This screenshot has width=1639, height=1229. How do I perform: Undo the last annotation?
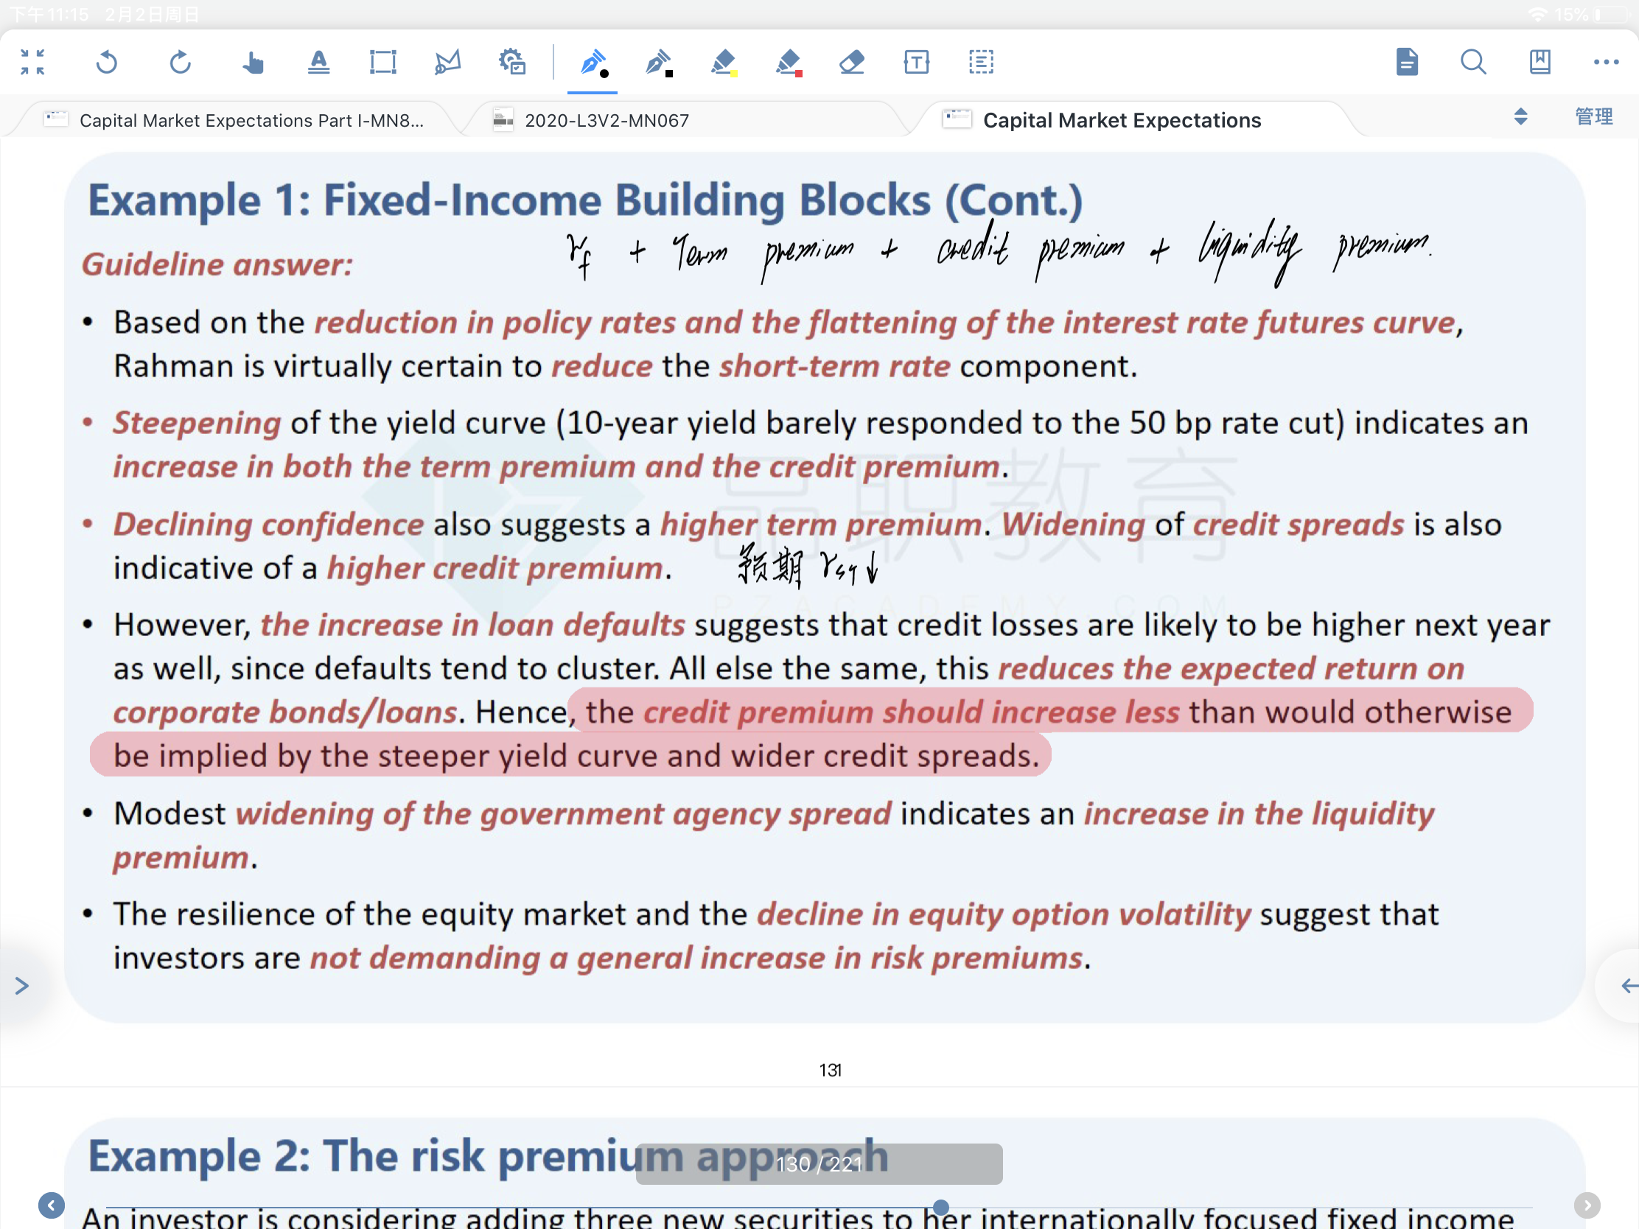pyautogui.click(x=107, y=62)
